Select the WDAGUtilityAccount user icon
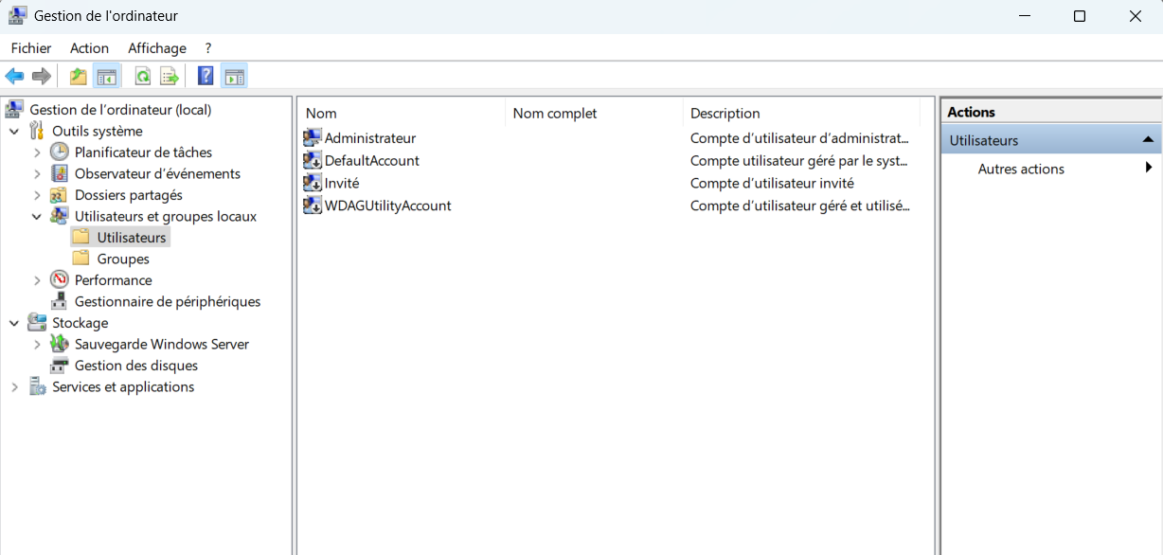1163x555 pixels. pyautogui.click(x=313, y=206)
